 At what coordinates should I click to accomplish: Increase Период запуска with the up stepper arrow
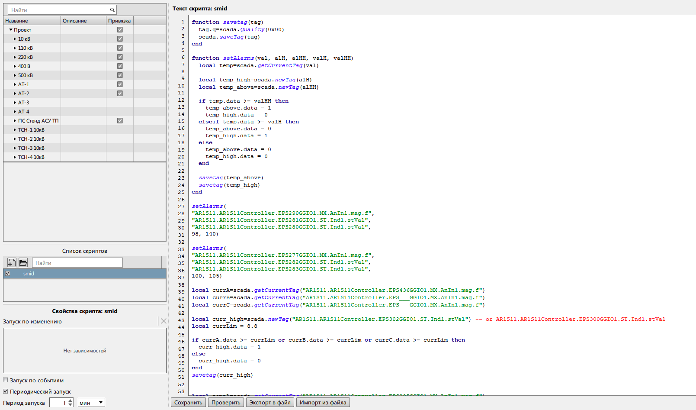(71, 400)
